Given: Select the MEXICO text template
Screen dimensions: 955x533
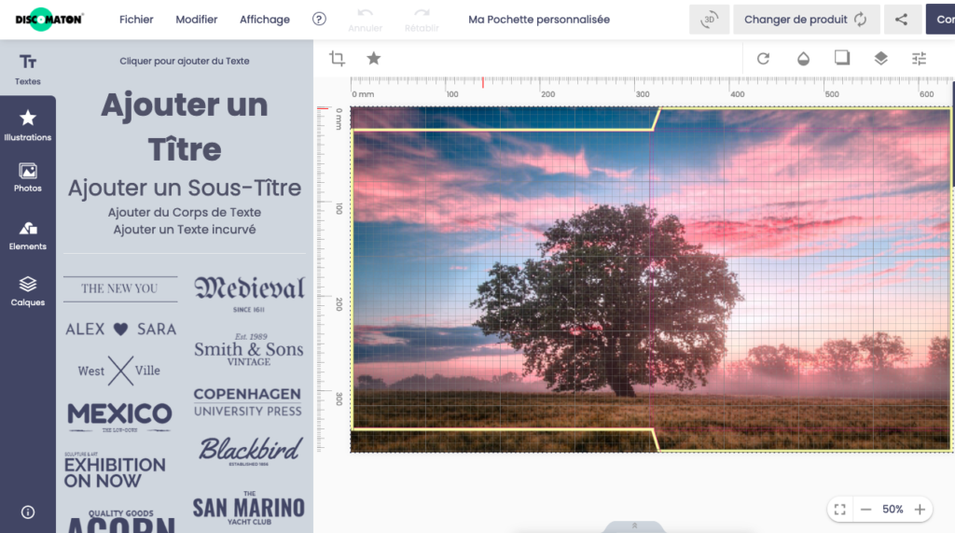Looking at the screenshot, I should tap(120, 417).
